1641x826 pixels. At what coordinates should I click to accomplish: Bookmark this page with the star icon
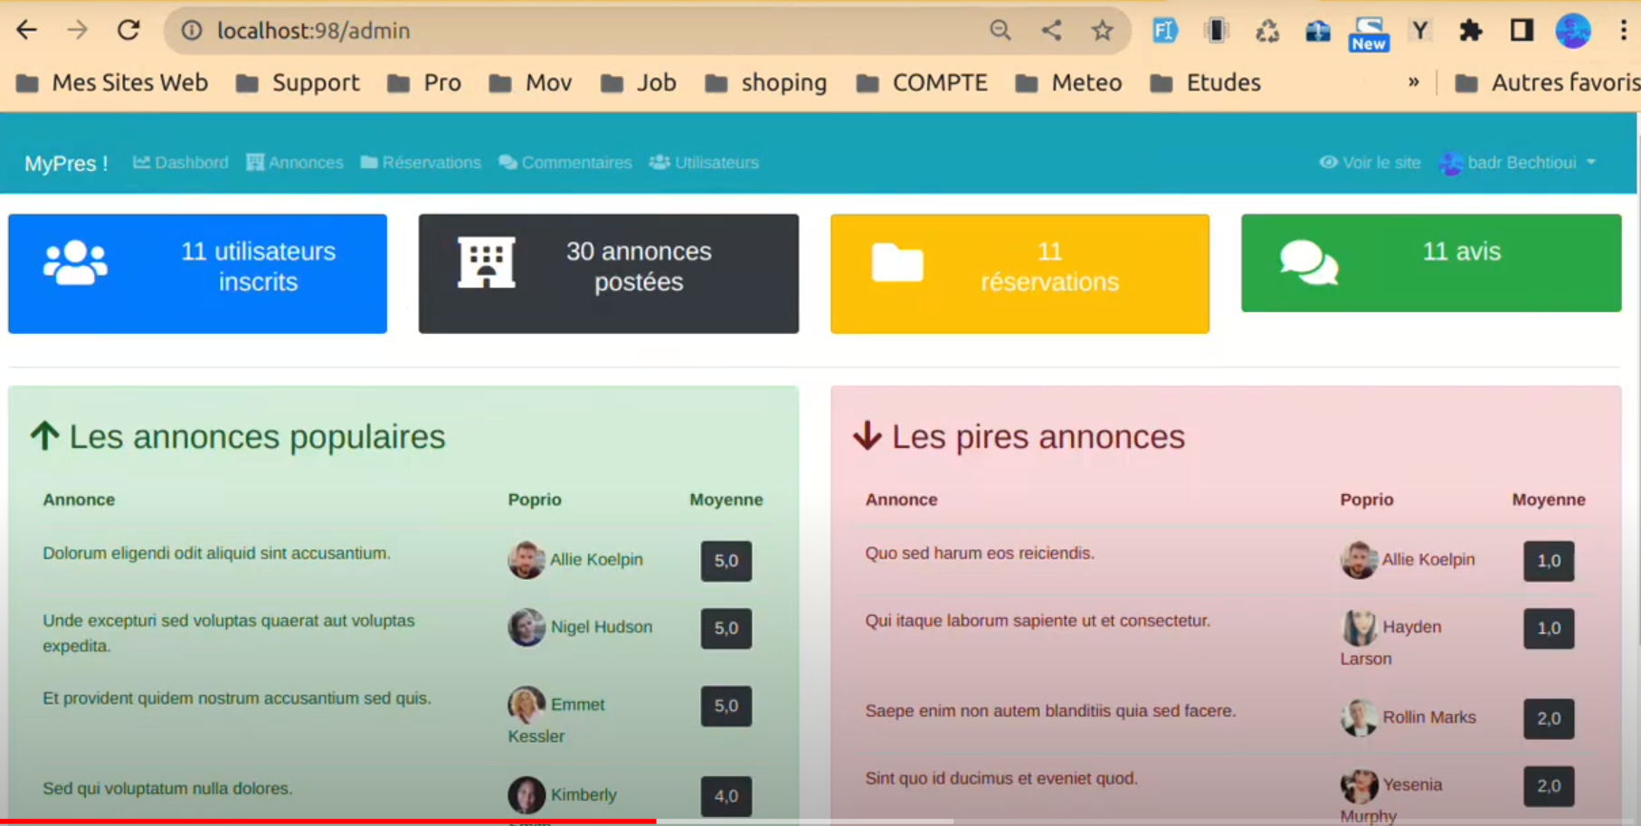pyautogui.click(x=1102, y=31)
